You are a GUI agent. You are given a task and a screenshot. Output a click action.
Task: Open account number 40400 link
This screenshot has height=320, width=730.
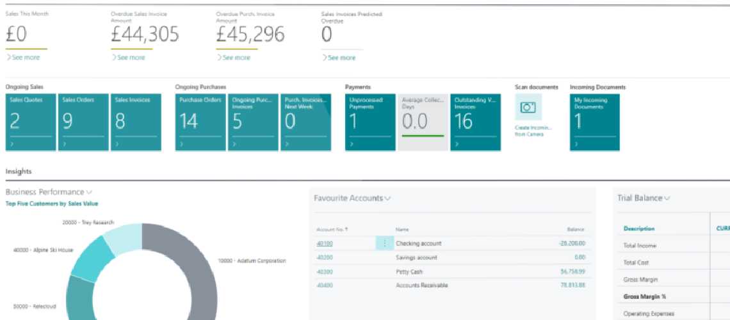point(323,285)
